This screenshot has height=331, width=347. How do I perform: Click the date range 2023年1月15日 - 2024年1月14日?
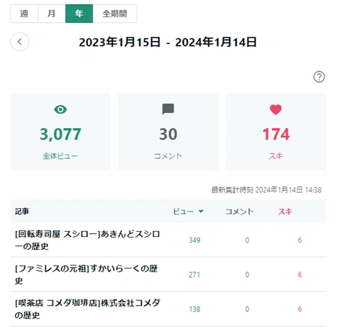click(168, 42)
